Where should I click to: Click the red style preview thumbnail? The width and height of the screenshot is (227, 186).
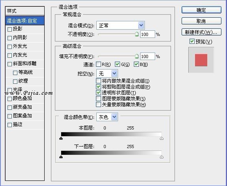201,60
